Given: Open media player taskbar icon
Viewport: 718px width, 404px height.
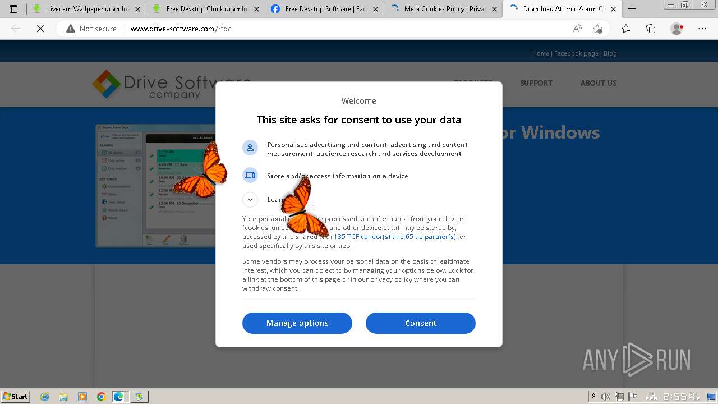Looking at the screenshot, I should pyautogui.click(x=82, y=397).
